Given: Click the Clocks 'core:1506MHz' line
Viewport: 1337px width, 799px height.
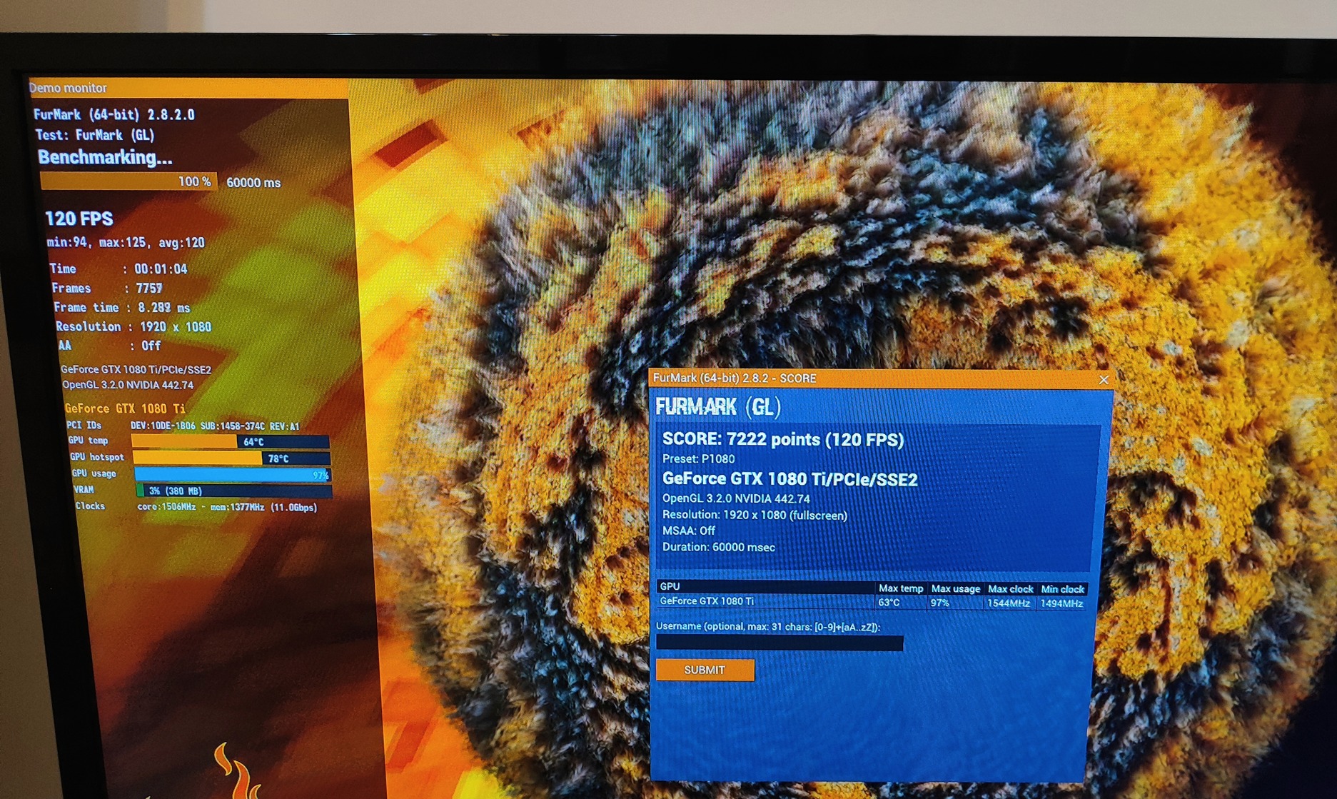Looking at the screenshot, I should coord(196,507).
